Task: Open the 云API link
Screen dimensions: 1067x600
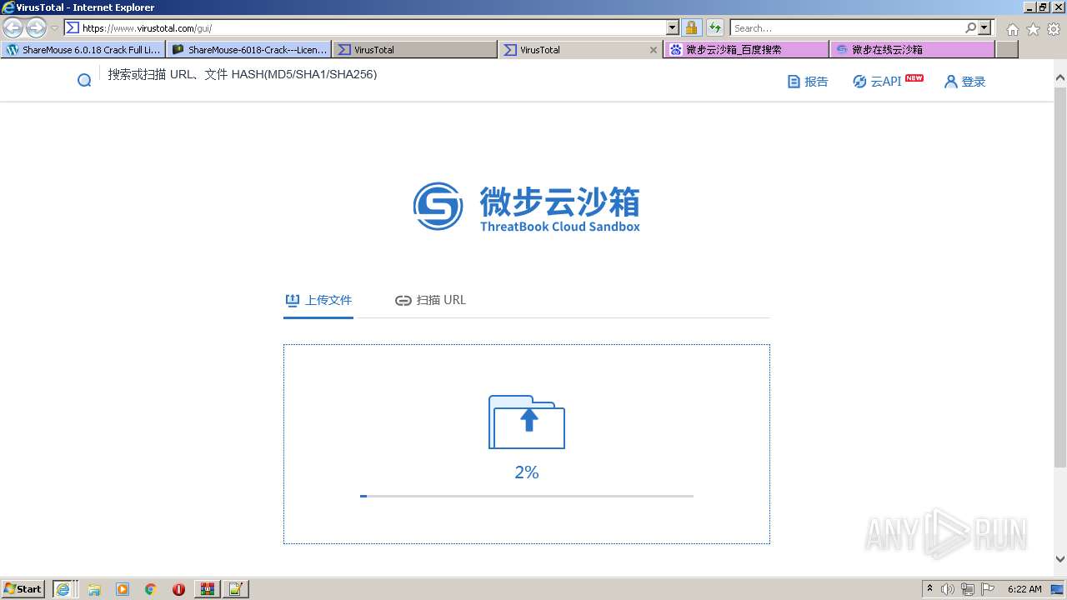Action: (888, 81)
